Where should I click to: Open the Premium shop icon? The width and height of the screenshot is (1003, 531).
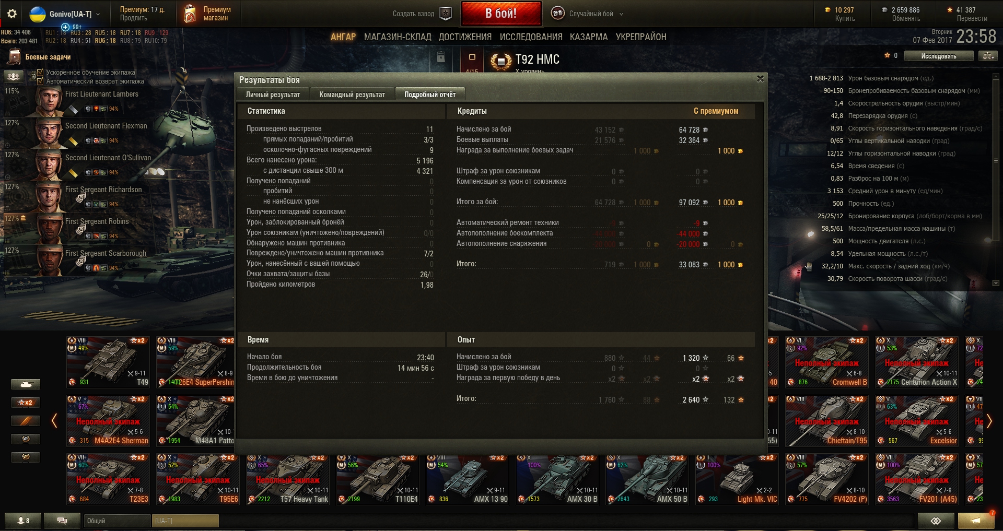pyautogui.click(x=190, y=14)
